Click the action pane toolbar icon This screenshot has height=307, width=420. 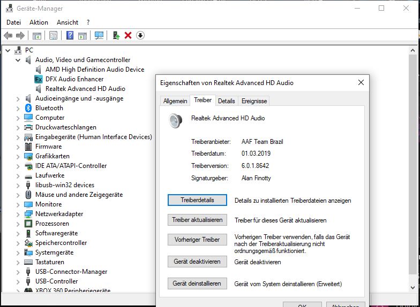pyautogui.click(x=82, y=35)
